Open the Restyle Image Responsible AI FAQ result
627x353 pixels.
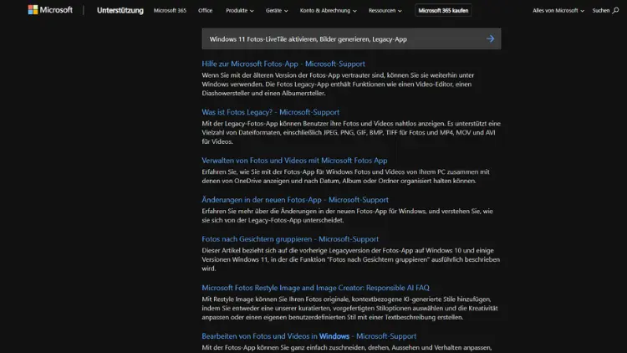point(317,288)
